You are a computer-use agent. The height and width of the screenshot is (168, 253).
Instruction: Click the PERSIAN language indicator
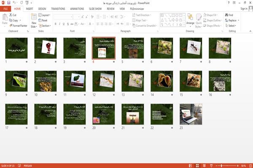coord(28,165)
